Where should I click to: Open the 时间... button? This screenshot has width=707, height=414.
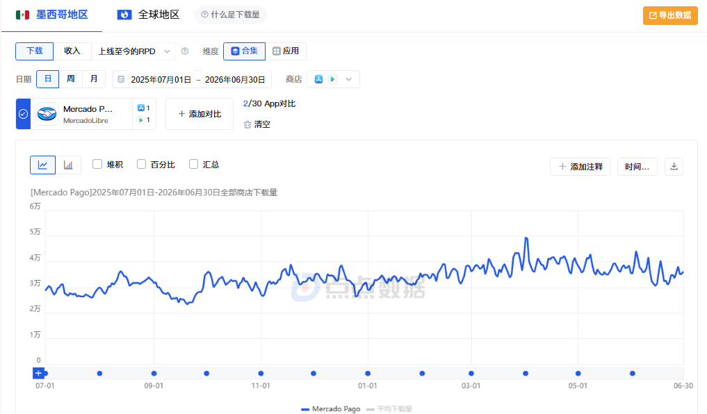637,167
